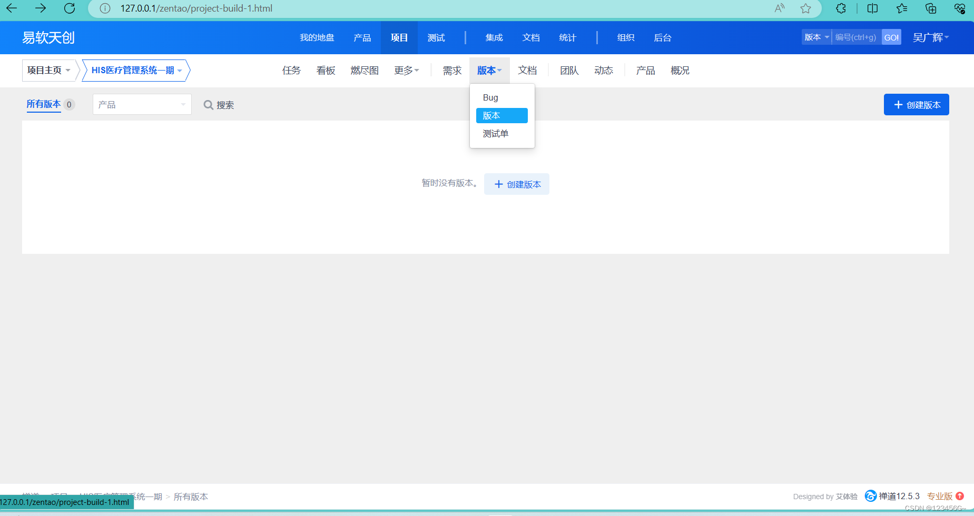Select 版本 in the dropdown menu
974x516 pixels.
click(502, 115)
